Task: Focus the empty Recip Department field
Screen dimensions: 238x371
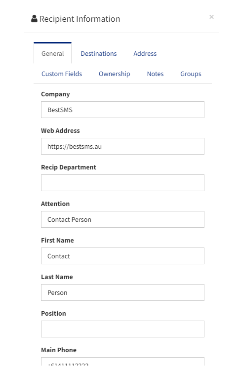Action: 122,183
